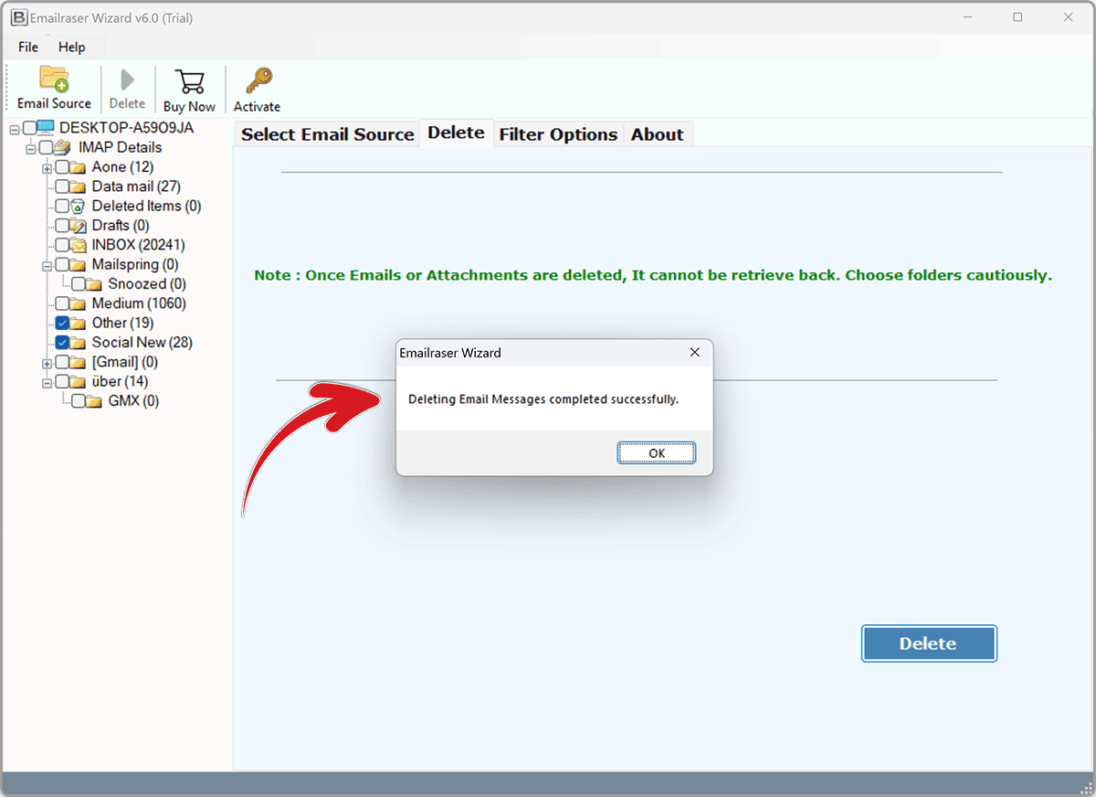Viewport: 1096px width, 797px height.
Task: Click OK in the success dialog
Action: 657,452
